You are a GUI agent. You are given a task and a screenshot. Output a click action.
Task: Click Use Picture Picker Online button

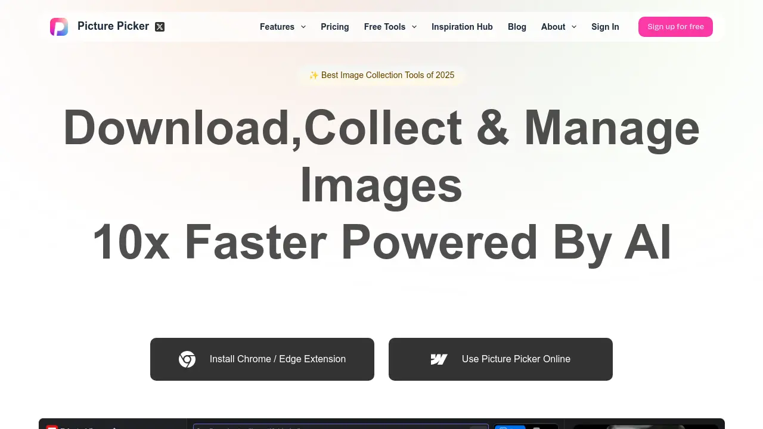501,359
